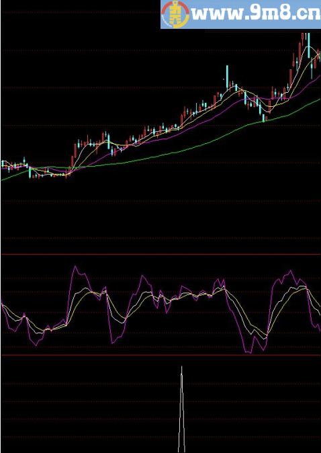Click the rightmost high purple oscillator peak

[x=290, y=271]
